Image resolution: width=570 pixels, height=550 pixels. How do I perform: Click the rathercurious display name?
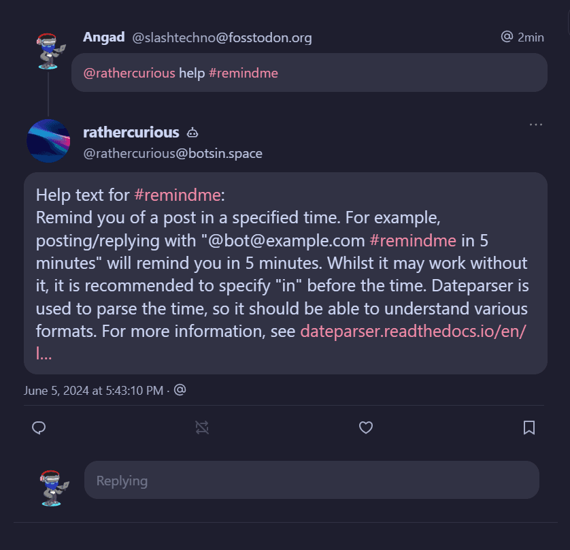[x=131, y=132]
